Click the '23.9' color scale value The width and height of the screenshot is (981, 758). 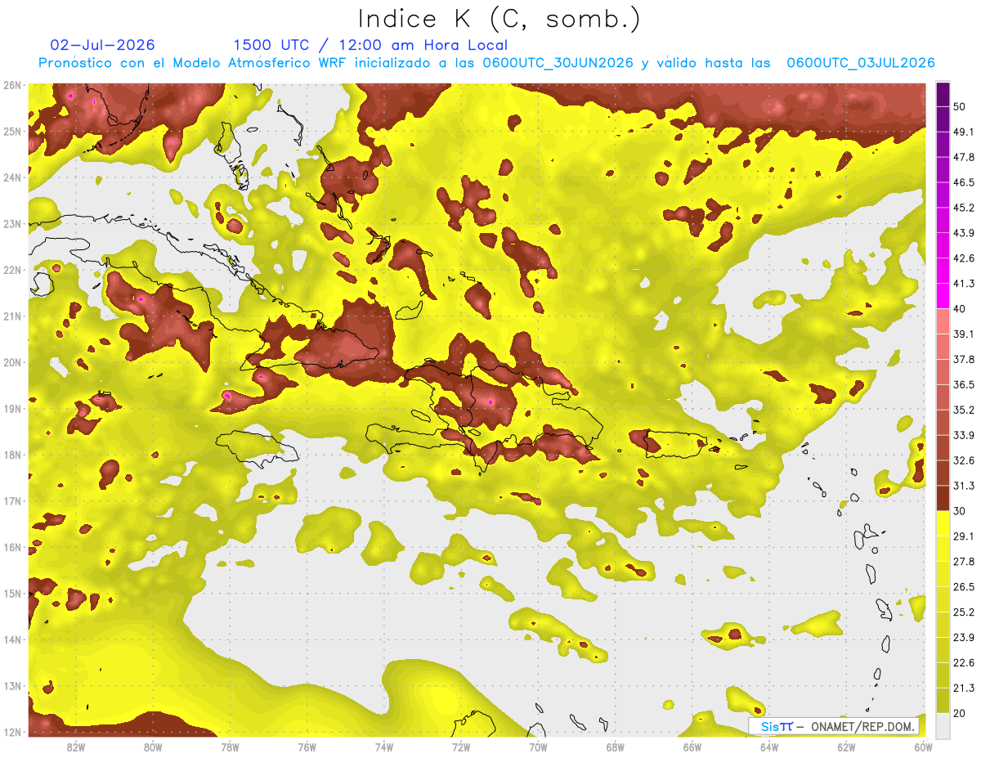pyautogui.click(x=964, y=638)
